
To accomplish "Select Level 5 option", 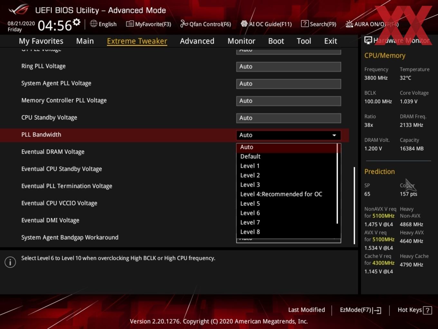I will 287,204.
